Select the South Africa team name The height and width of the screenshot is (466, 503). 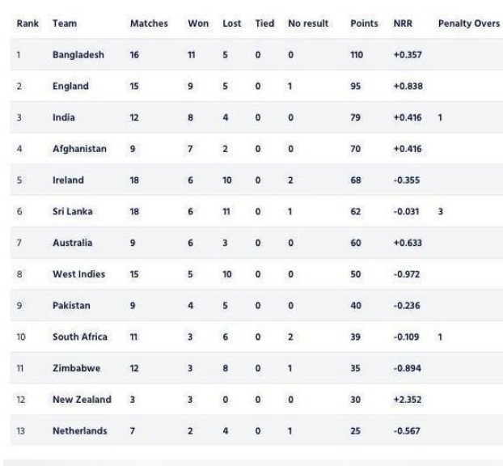pyautogui.click(x=79, y=337)
